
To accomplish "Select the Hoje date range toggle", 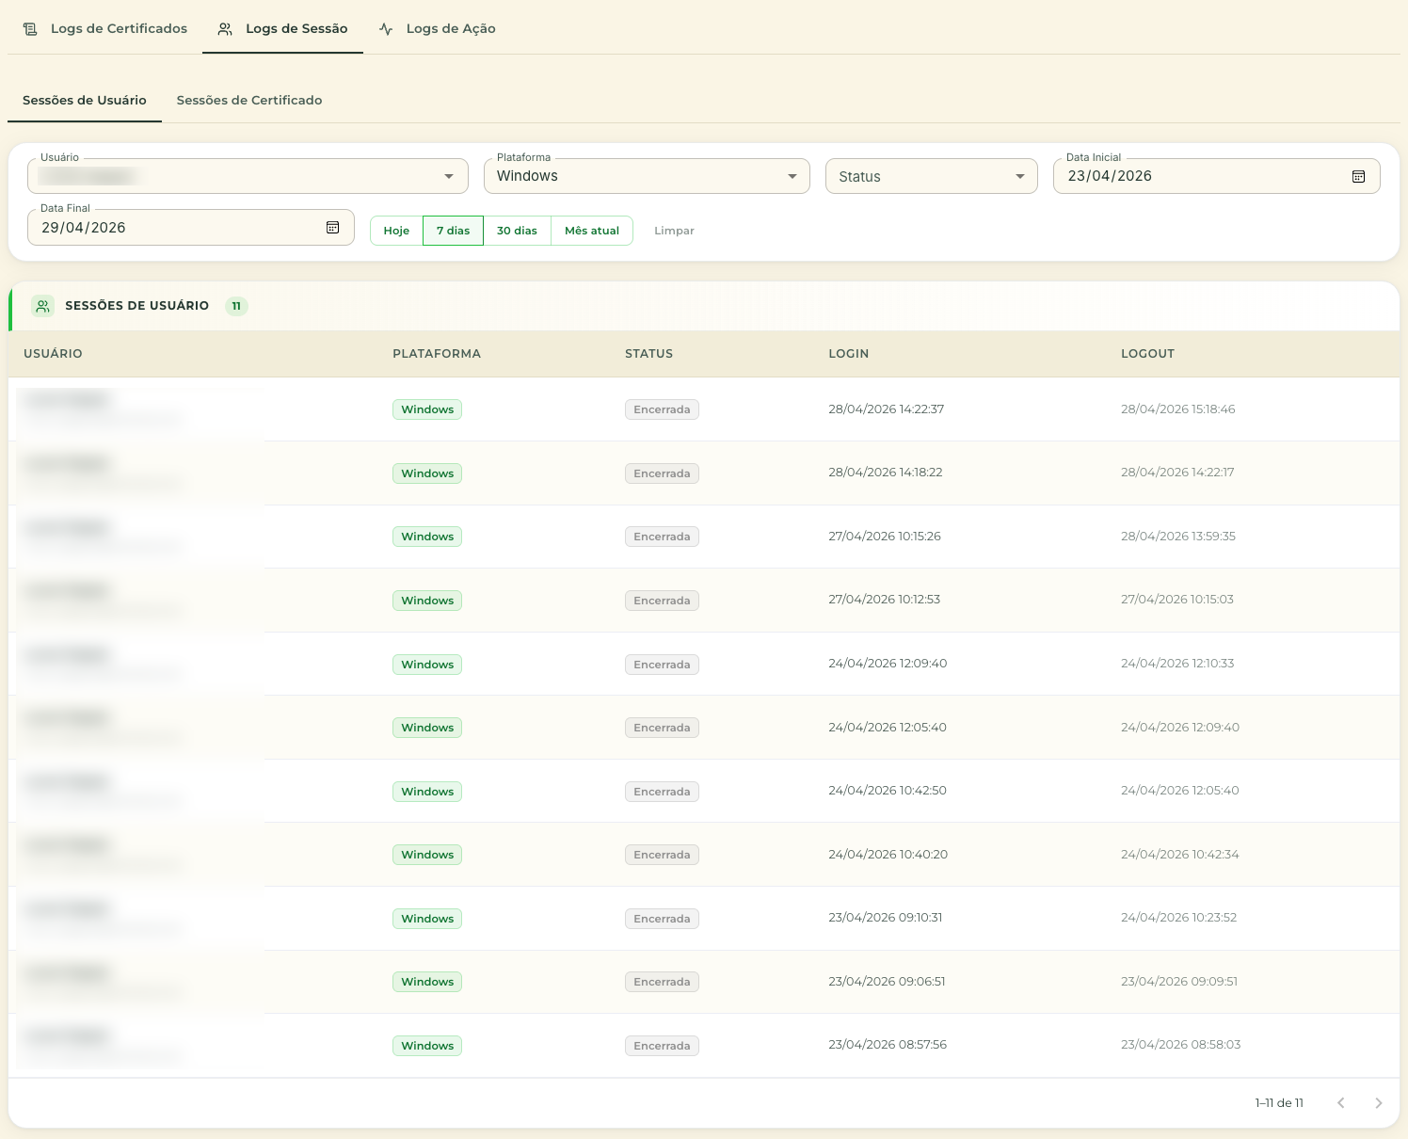I will click(x=396, y=231).
